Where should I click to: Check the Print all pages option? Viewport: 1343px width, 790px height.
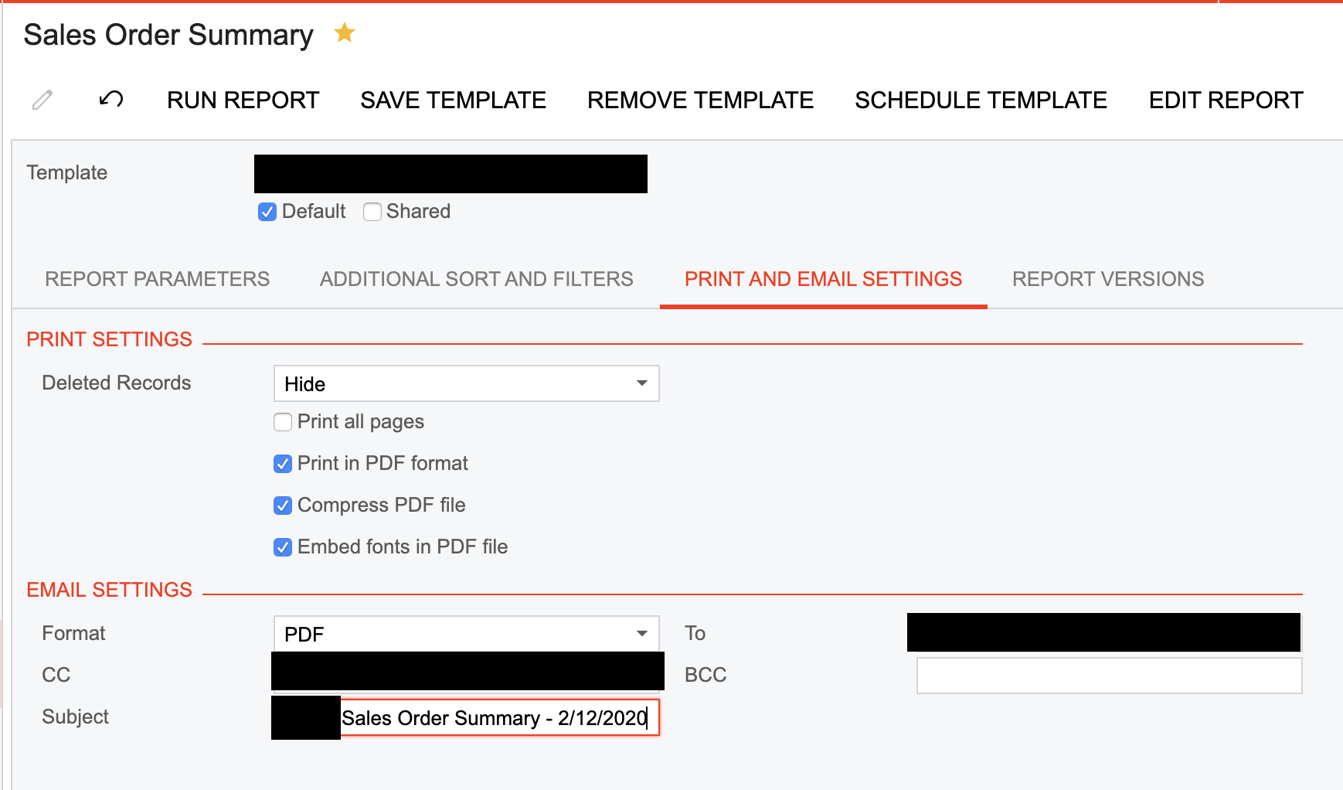pyautogui.click(x=283, y=422)
